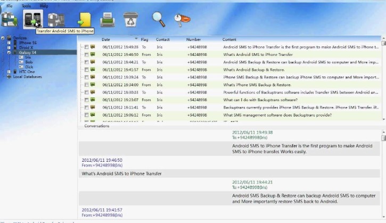Click conversation timestamp 2012/06/11 19:44:21

(252, 182)
